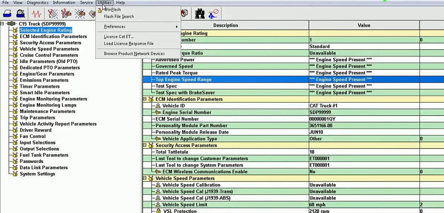Image resolution: width=444 pixels, height=213 pixels.
Task: Open the Information menu
Action: click(64, 3)
